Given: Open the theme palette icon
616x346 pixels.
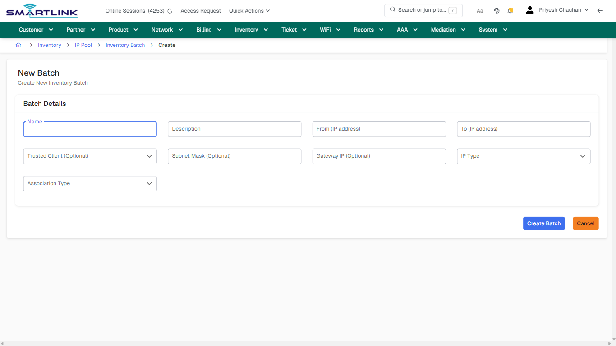Looking at the screenshot, I should [x=496, y=10].
